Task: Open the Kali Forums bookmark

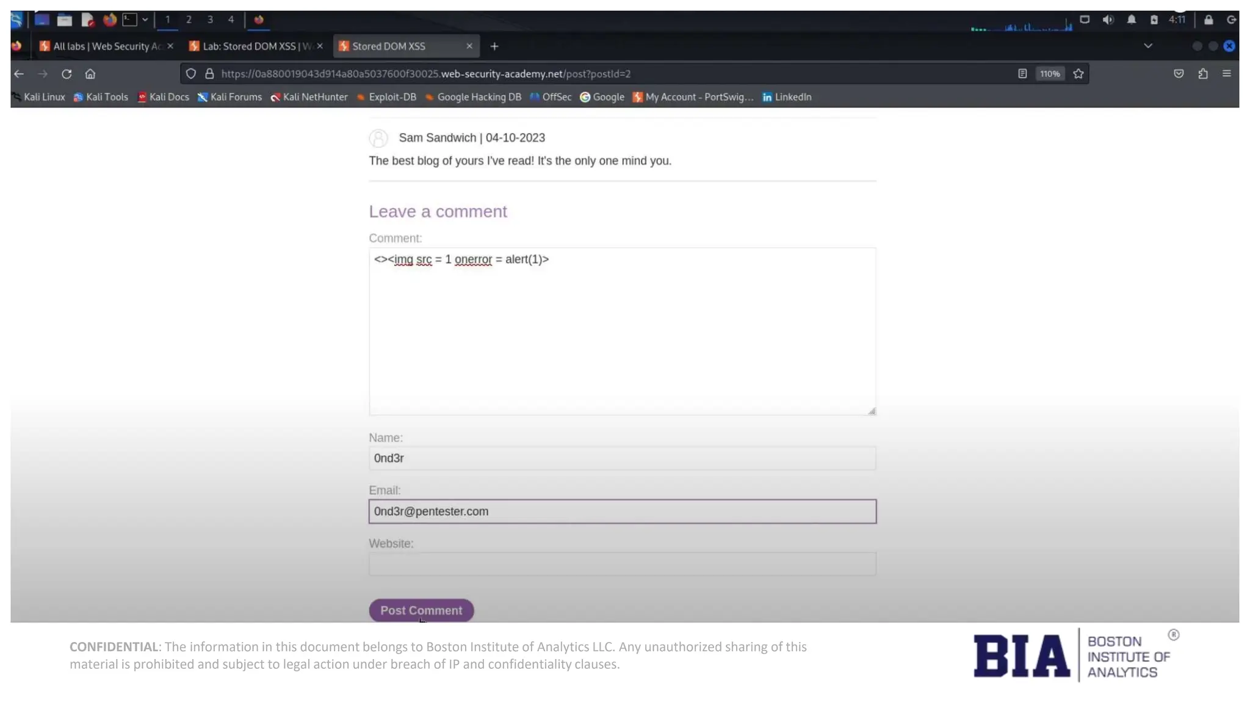Action: pyautogui.click(x=229, y=97)
